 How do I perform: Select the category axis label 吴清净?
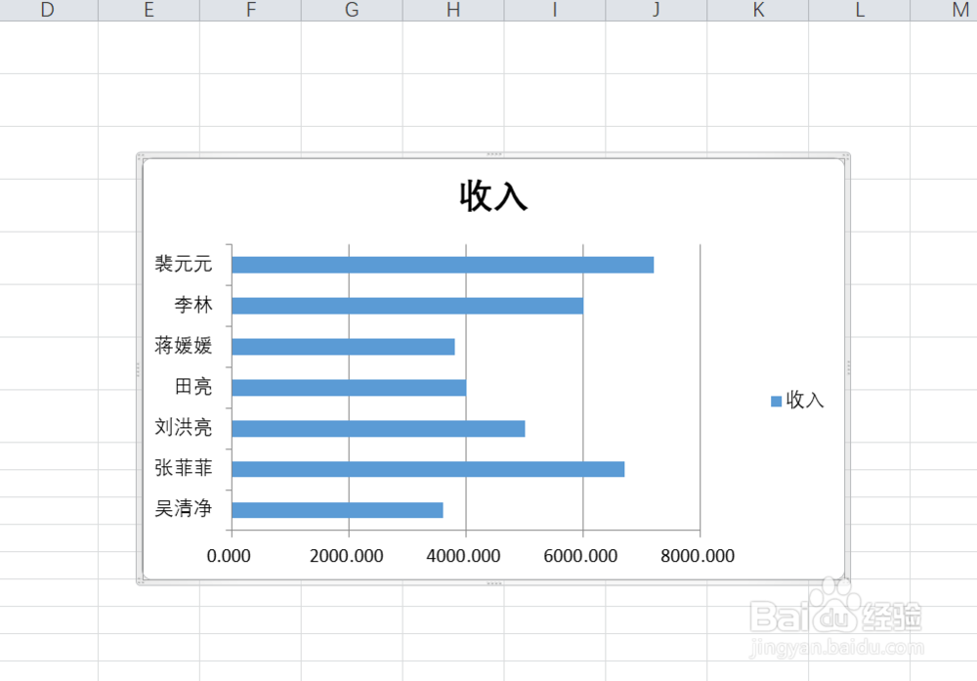(184, 508)
